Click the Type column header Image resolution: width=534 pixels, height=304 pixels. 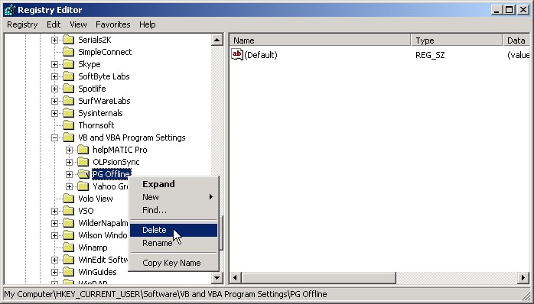(457, 40)
